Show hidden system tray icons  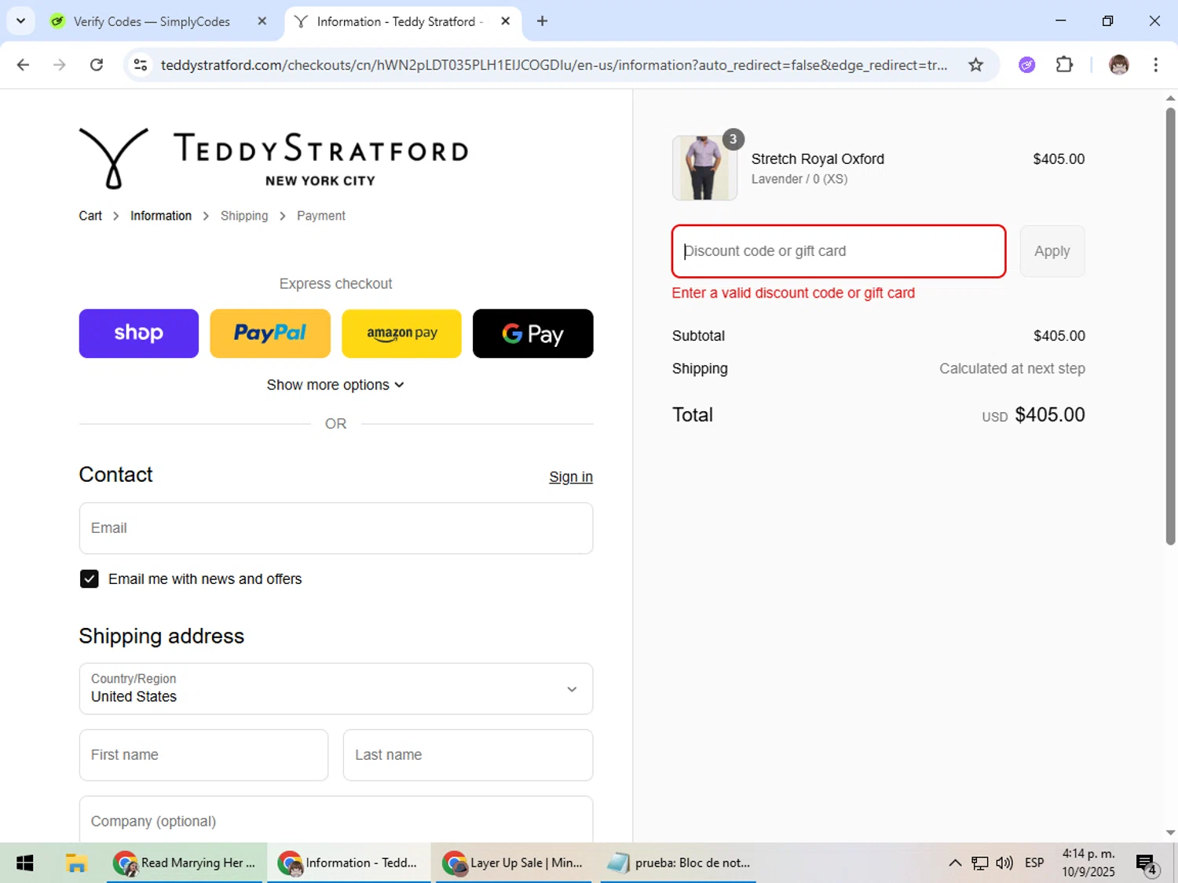tap(955, 863)
